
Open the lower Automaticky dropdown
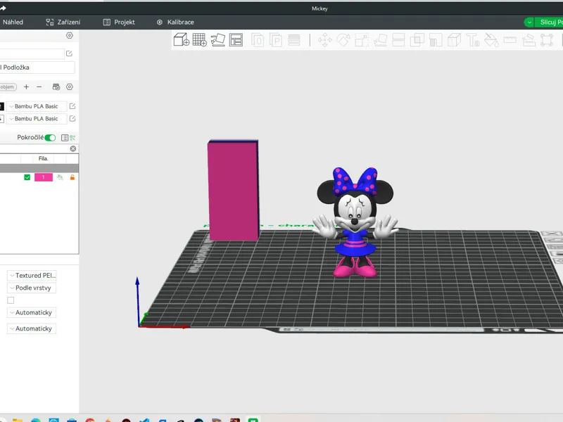[32, 328]
